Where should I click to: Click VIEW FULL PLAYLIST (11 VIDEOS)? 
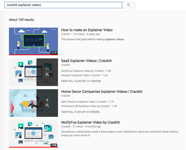(x=81, y=81)
